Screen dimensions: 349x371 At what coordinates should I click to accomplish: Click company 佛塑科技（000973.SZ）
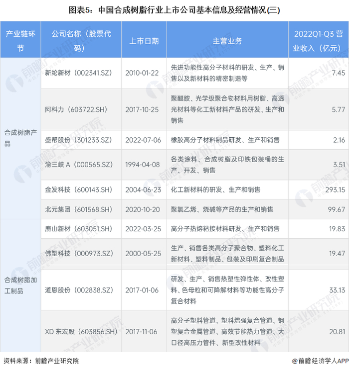(x=79, y=254)
